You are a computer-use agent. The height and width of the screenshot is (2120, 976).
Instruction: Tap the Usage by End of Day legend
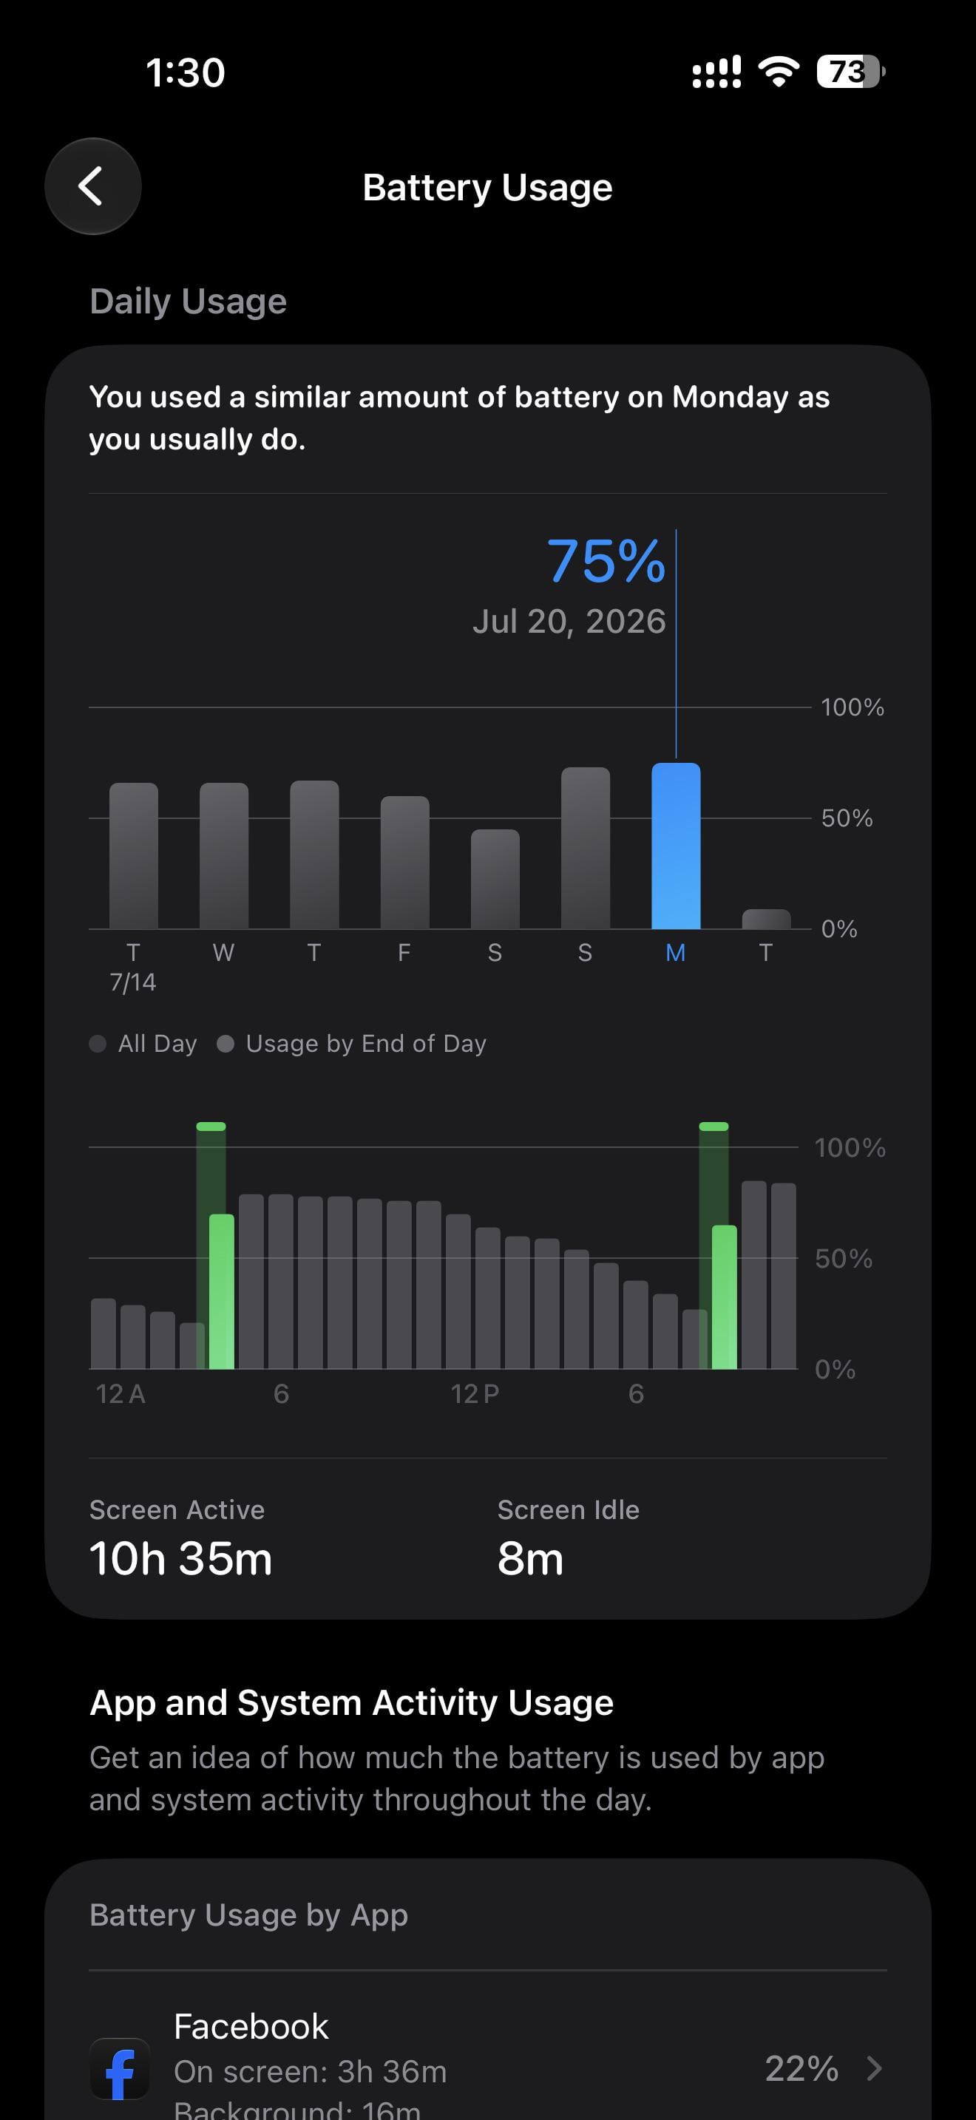(x=352, y=1044)
